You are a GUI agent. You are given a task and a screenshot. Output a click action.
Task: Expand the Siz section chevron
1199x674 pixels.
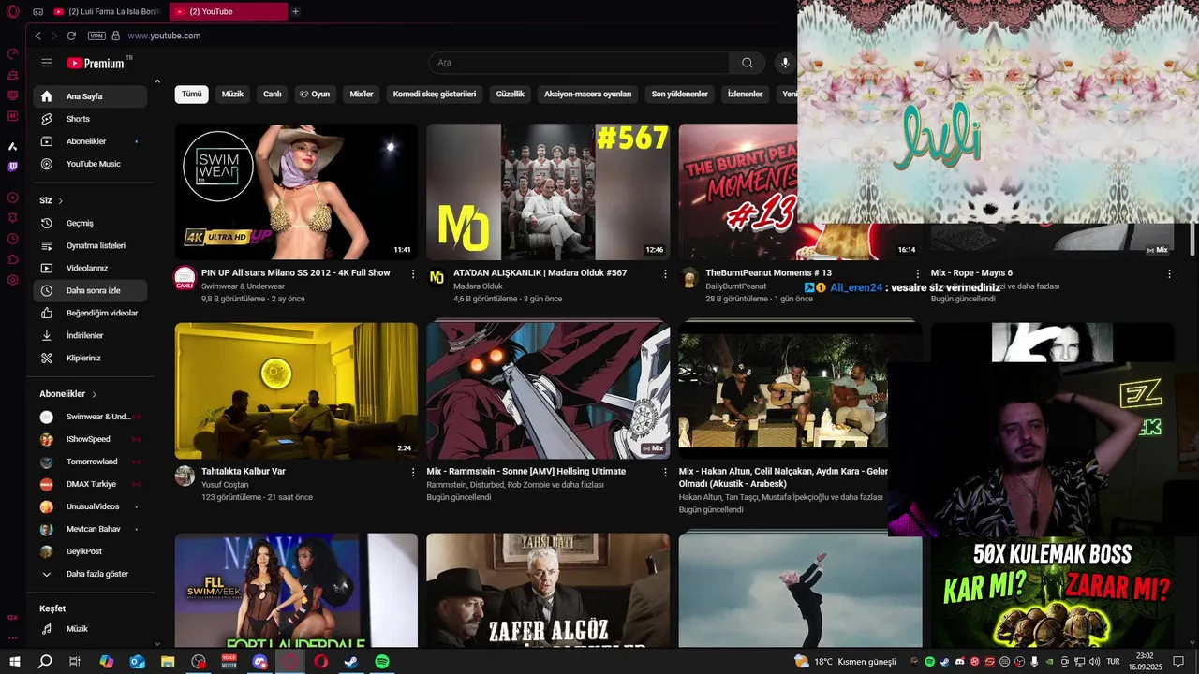pos(61,201)
